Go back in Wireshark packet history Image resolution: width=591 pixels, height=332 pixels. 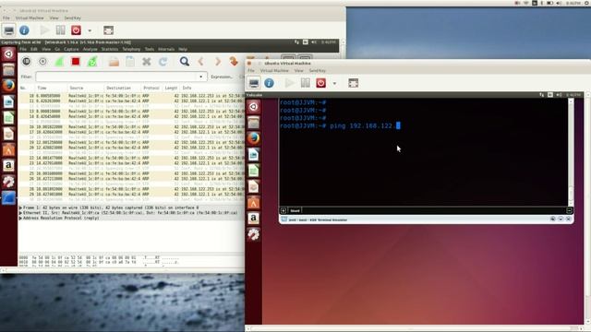pyautogui.click(x=201, y=62)
